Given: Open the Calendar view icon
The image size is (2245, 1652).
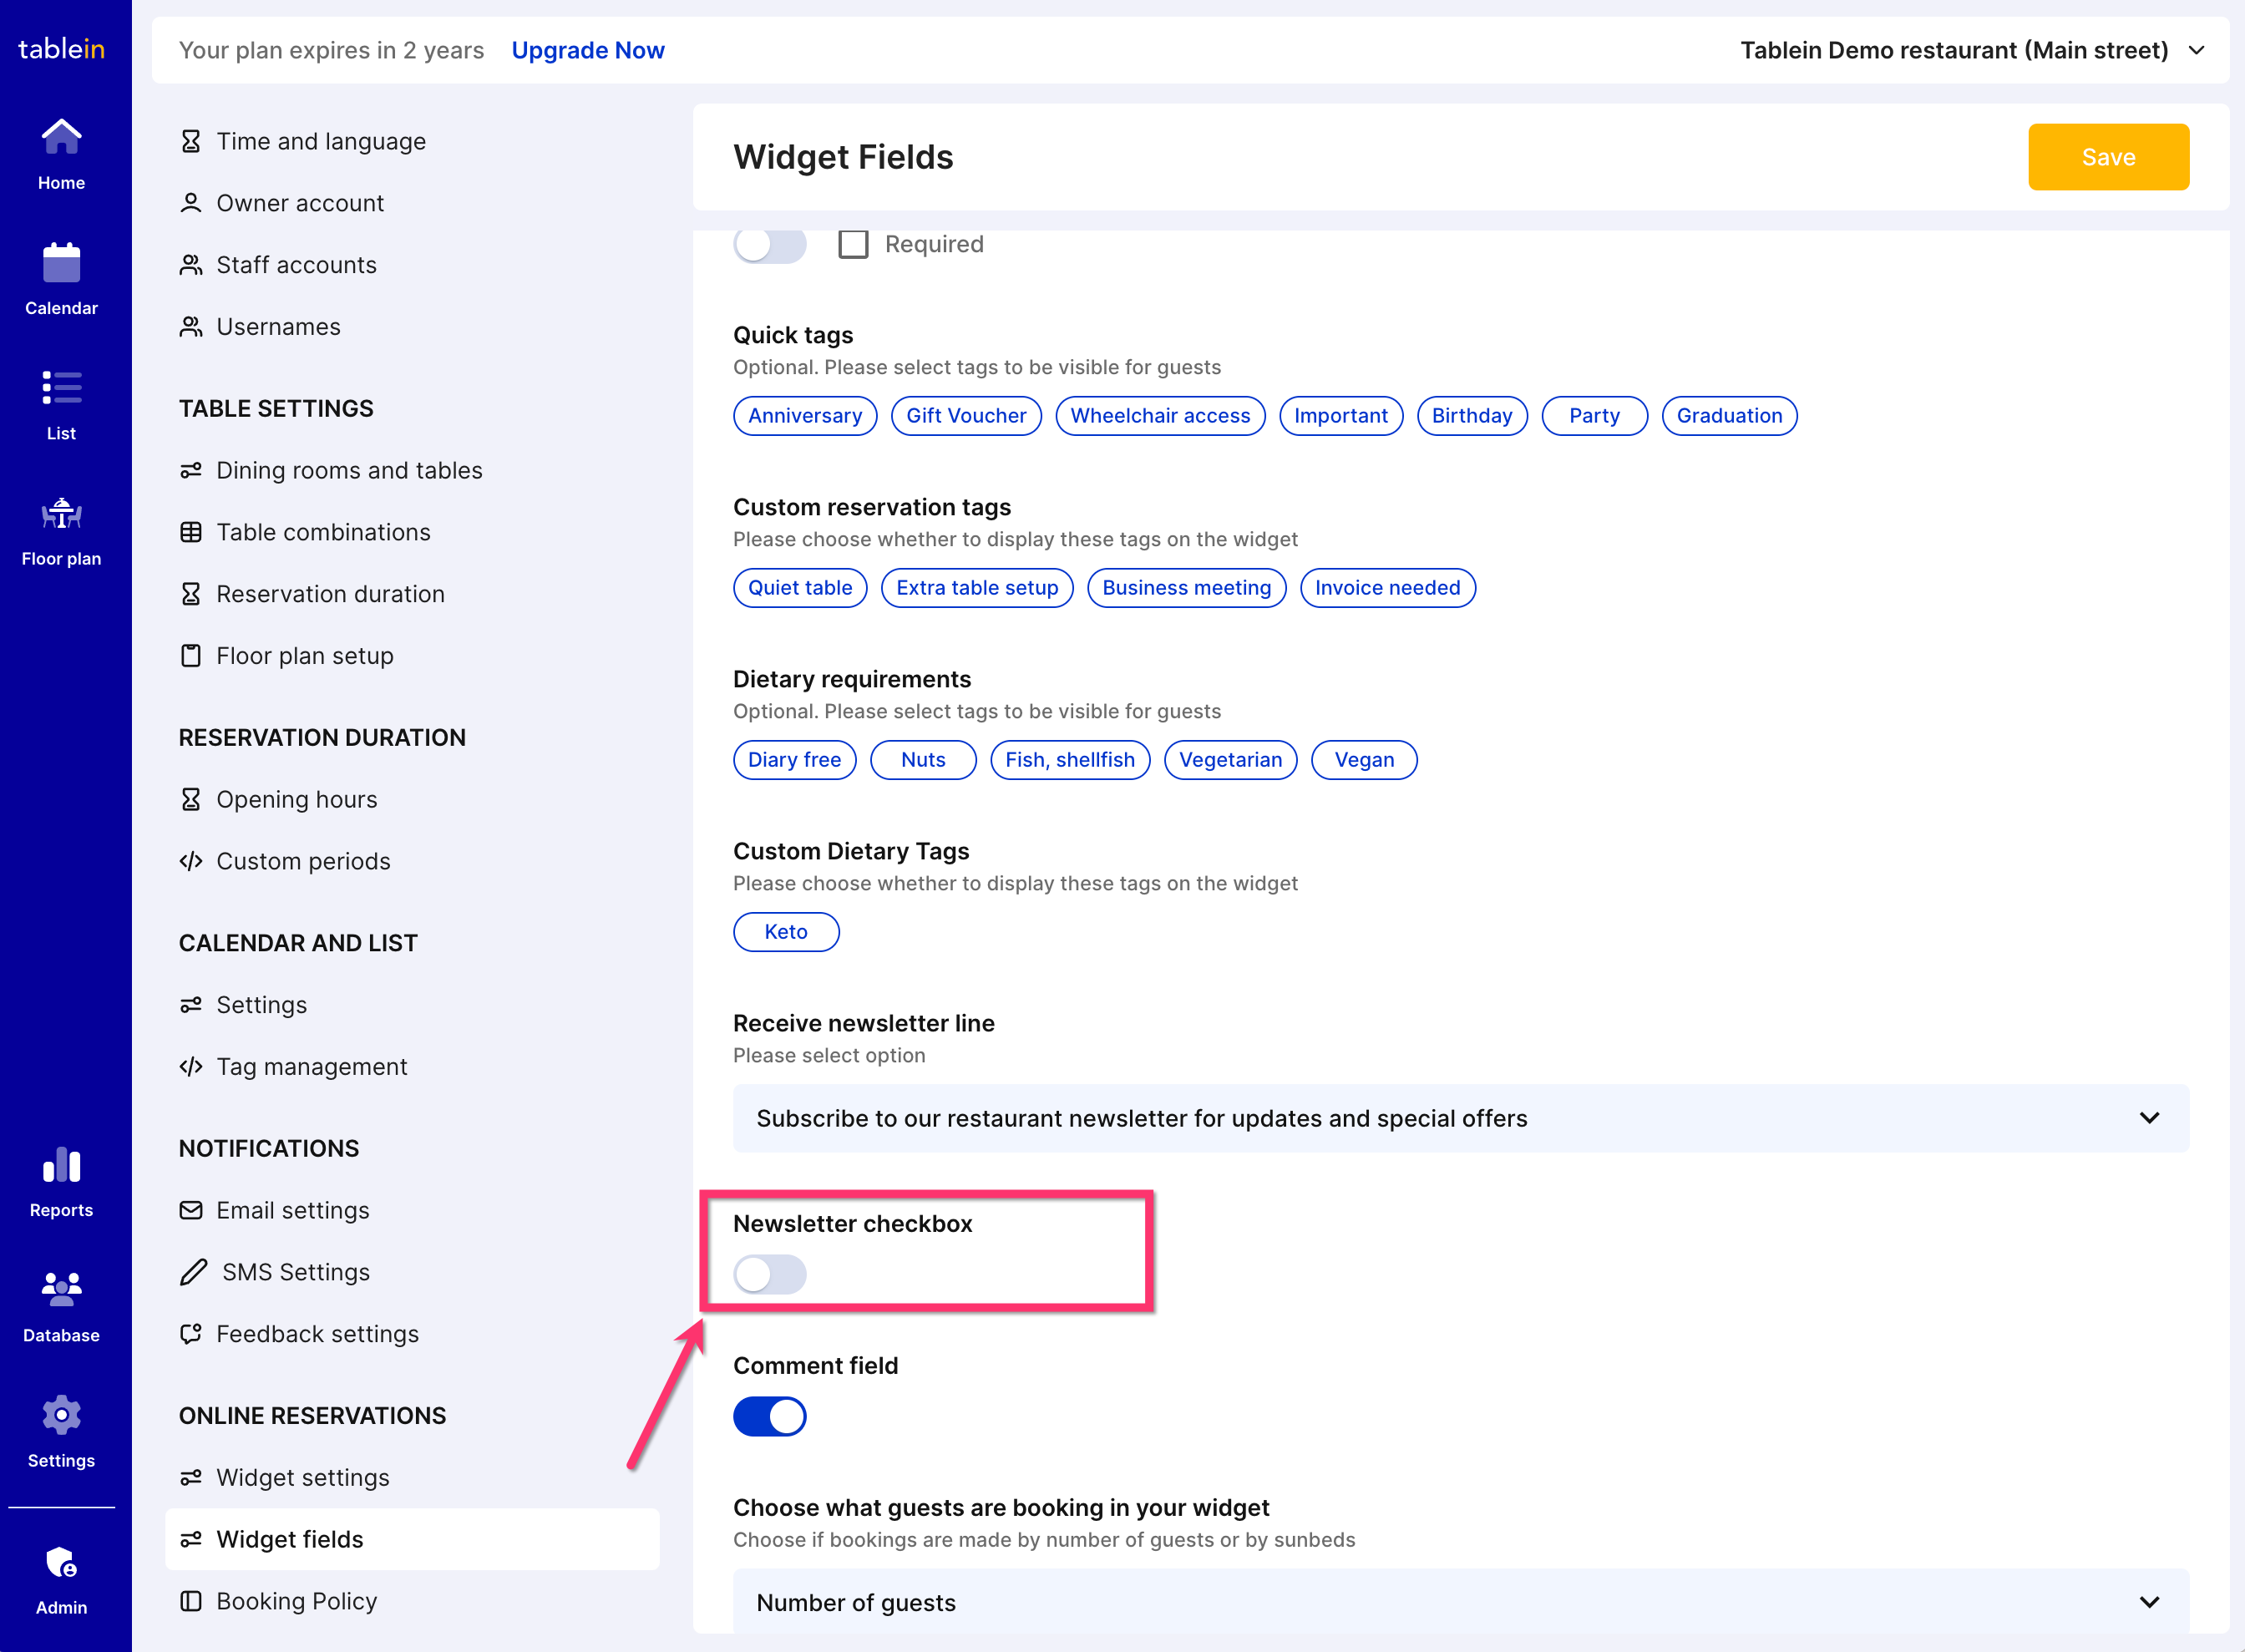Looking at the screenshot, I should (61, 264).
